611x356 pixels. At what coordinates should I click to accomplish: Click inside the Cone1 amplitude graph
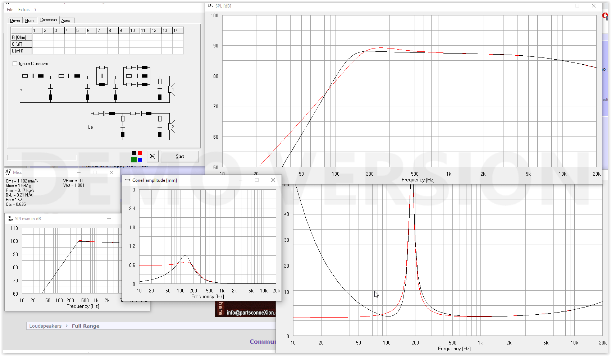tap(208, 237)
